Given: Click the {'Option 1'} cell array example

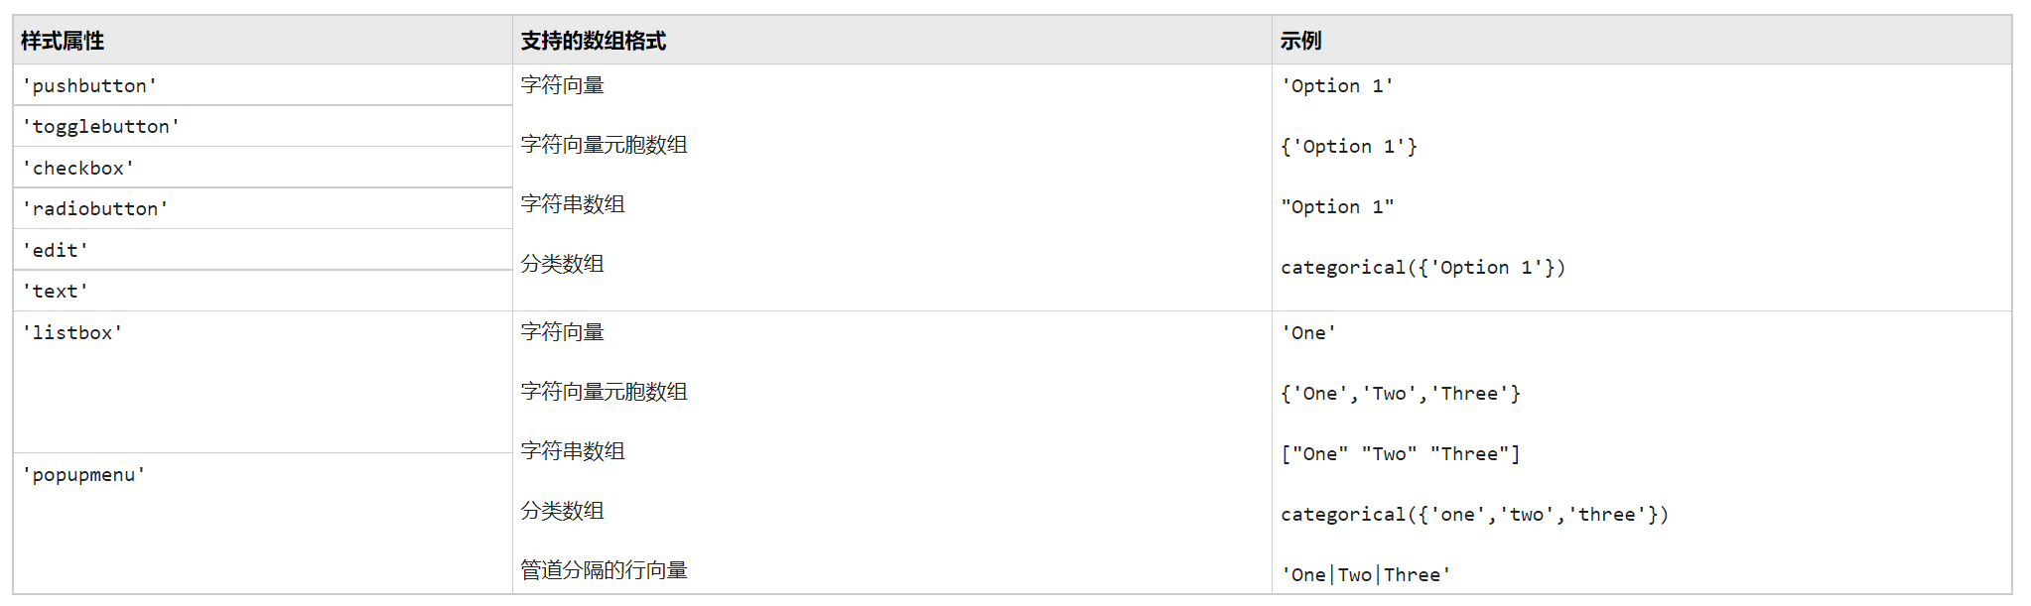Looking at the screenshot, I should pyautogui.click(x=1349, y=147).
